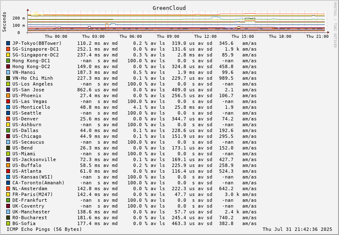Select the FR-Paris(M247) label

click(x=33, y=194)
